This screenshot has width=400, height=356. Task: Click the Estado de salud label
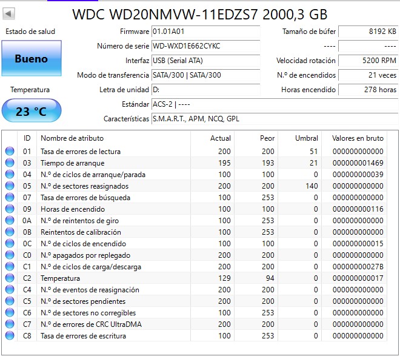(30, 32)
